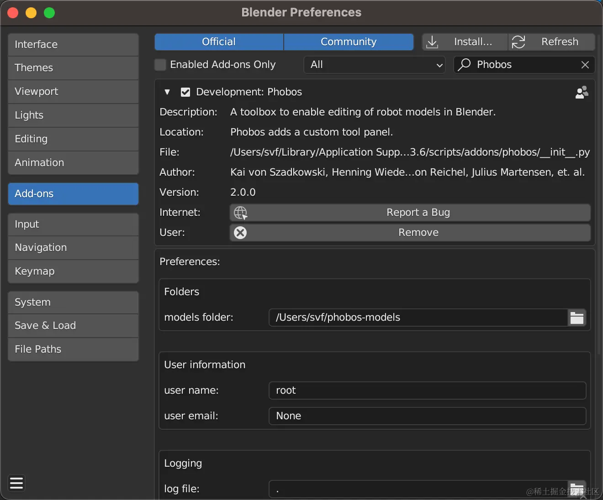This screenshot has height=500, width=603.
Task: Click inside the user name field showing root
Action: pyautogui.click(x=427, y=391)
